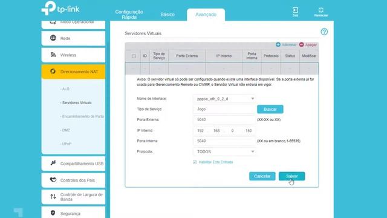Viewport: 387px width, 218px height.
Task: Open the Segurança menu label
Action: pos(70,214)
